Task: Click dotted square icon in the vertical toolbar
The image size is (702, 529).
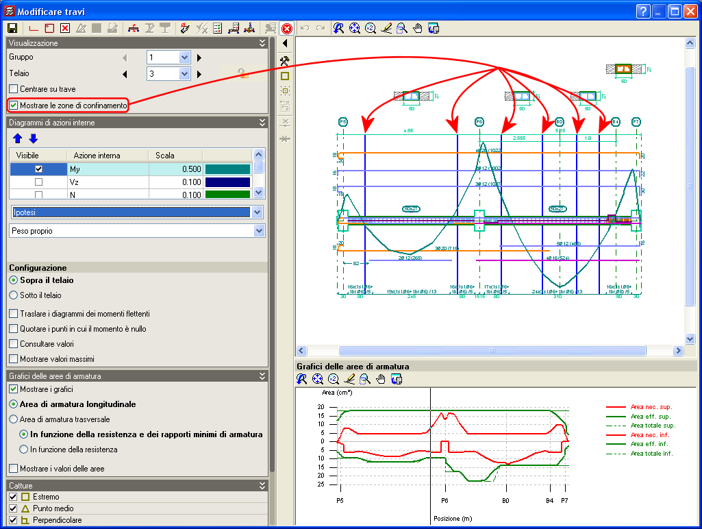Action: (x=285, y=91)
